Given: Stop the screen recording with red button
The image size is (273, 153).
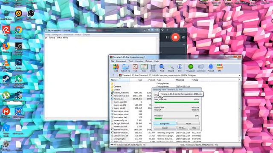Looking at the screenshot, I should (x=175, y=37).
